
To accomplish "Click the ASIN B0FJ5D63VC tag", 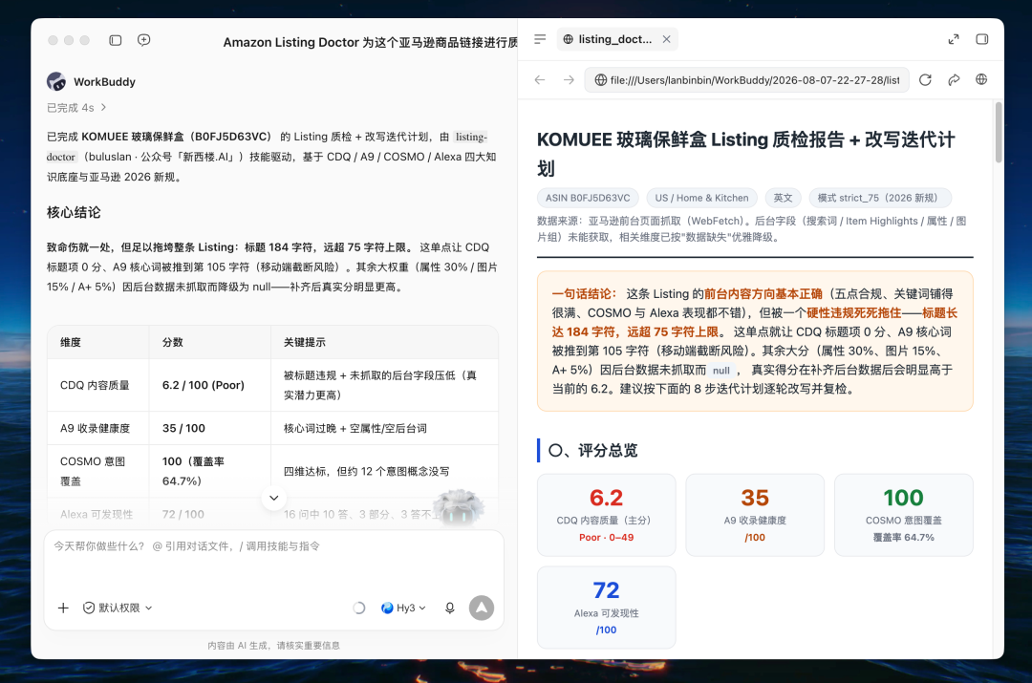I will (588, 198).
